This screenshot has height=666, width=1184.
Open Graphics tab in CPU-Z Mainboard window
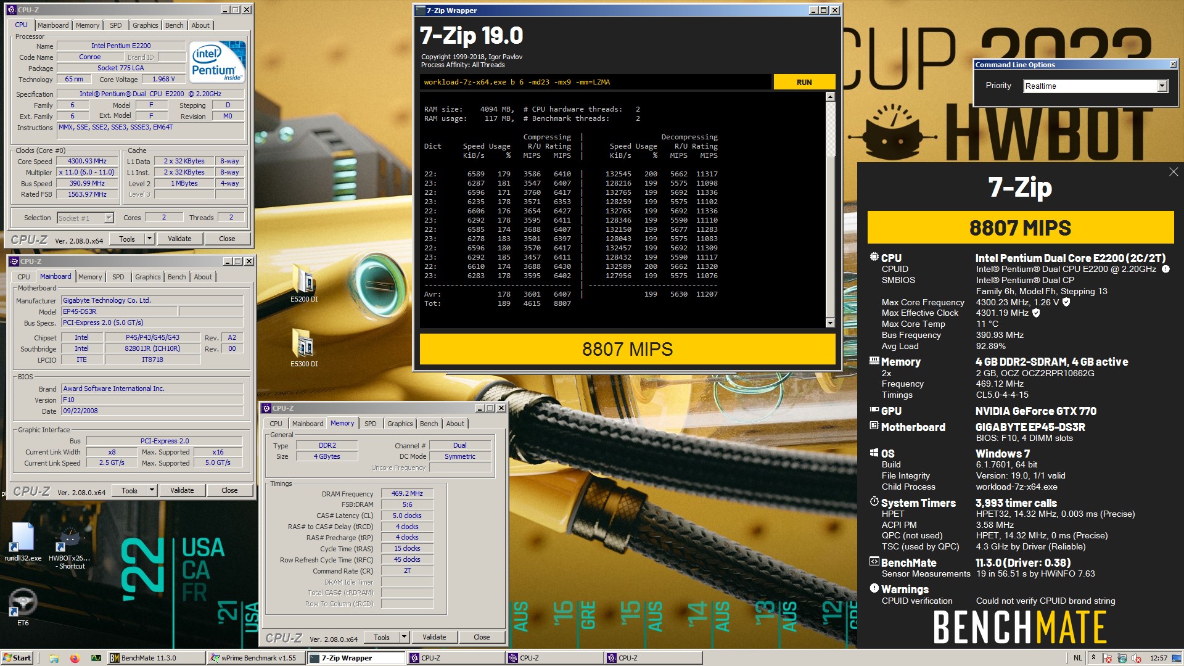pyautogui.click(x=148, y=277)
